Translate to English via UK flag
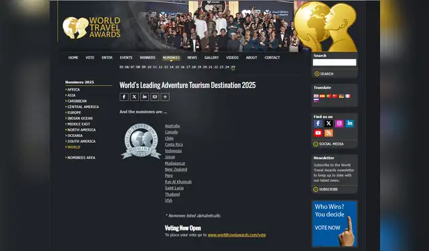 click(x=316, y=96)
